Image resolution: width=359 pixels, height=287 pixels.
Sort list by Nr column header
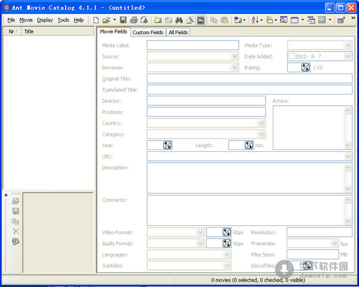pos(12,32)
